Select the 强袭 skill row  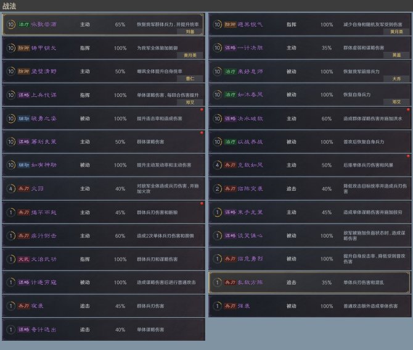[309, 306]
